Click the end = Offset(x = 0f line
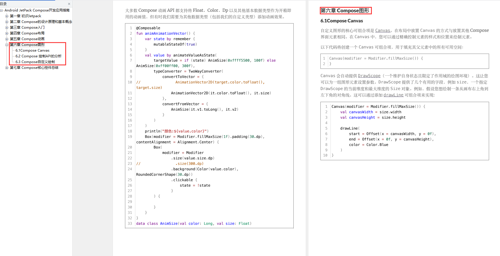The image size is (500, 256). pyautogui.click(x=391, y=139)
